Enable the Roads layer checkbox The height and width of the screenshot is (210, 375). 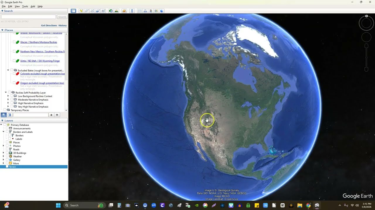coord(7,149)
